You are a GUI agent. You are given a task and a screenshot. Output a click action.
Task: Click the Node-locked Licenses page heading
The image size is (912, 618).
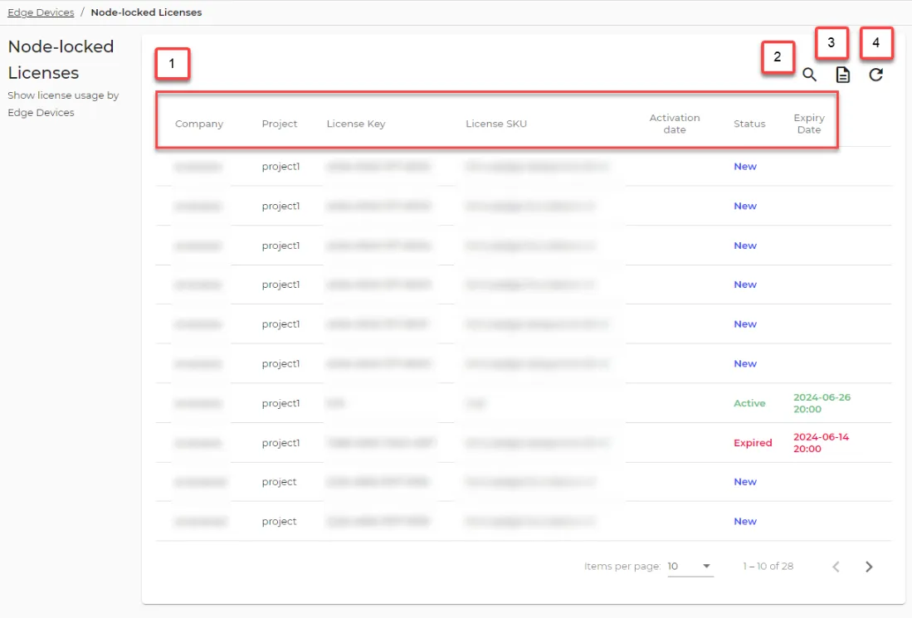tap(61, 59)
